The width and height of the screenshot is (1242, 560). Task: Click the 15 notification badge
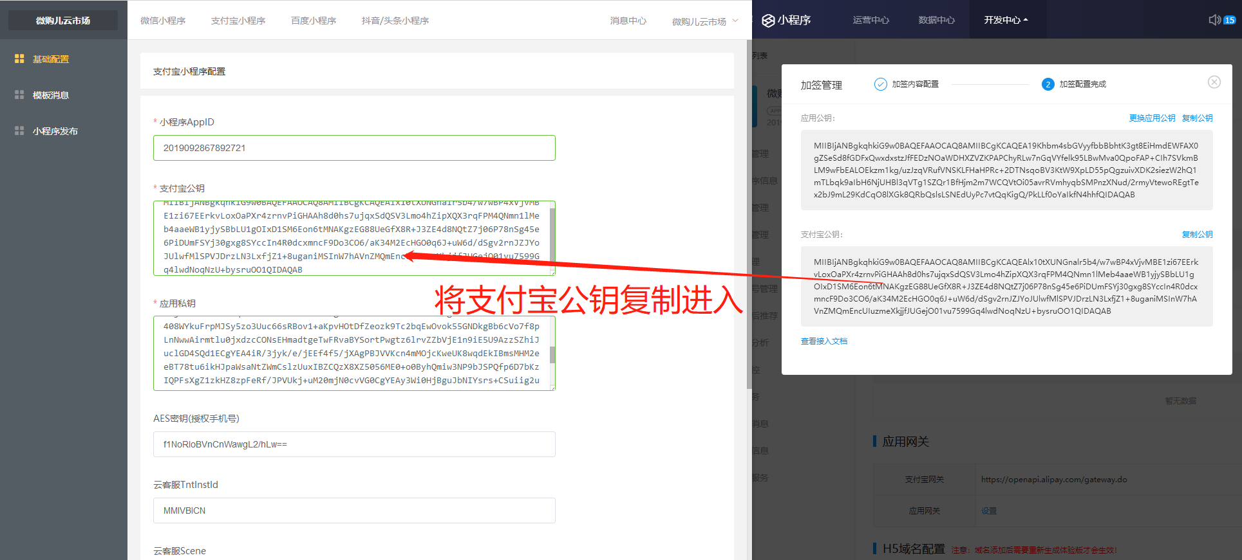[1230, 20]
